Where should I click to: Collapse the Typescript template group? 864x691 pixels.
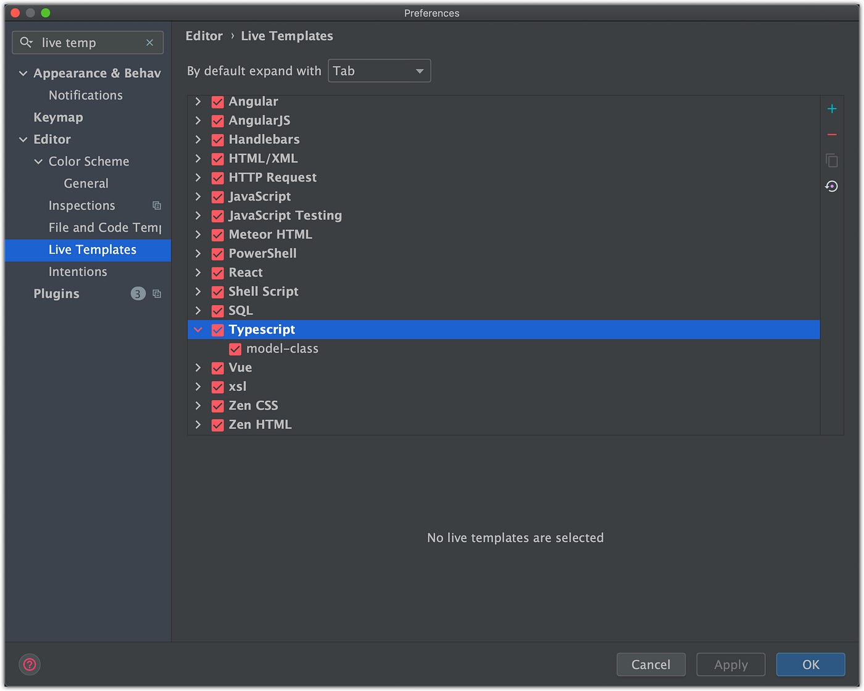(198, 330)
